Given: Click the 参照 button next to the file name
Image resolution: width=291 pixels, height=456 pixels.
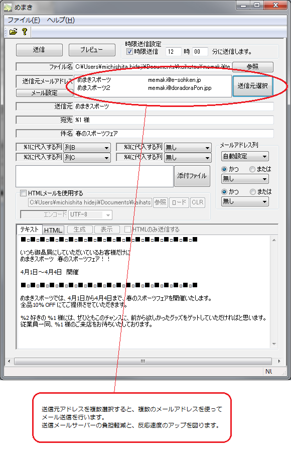Looking at the screenshot, I should point(252,67).
